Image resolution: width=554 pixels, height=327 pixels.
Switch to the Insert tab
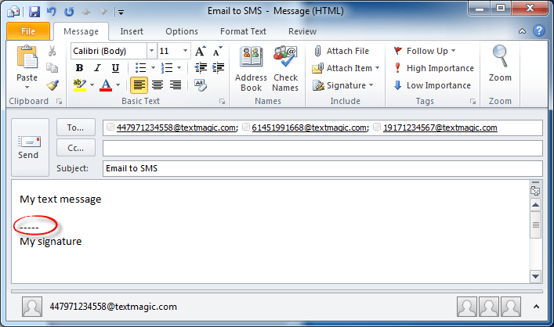point(132,31)
